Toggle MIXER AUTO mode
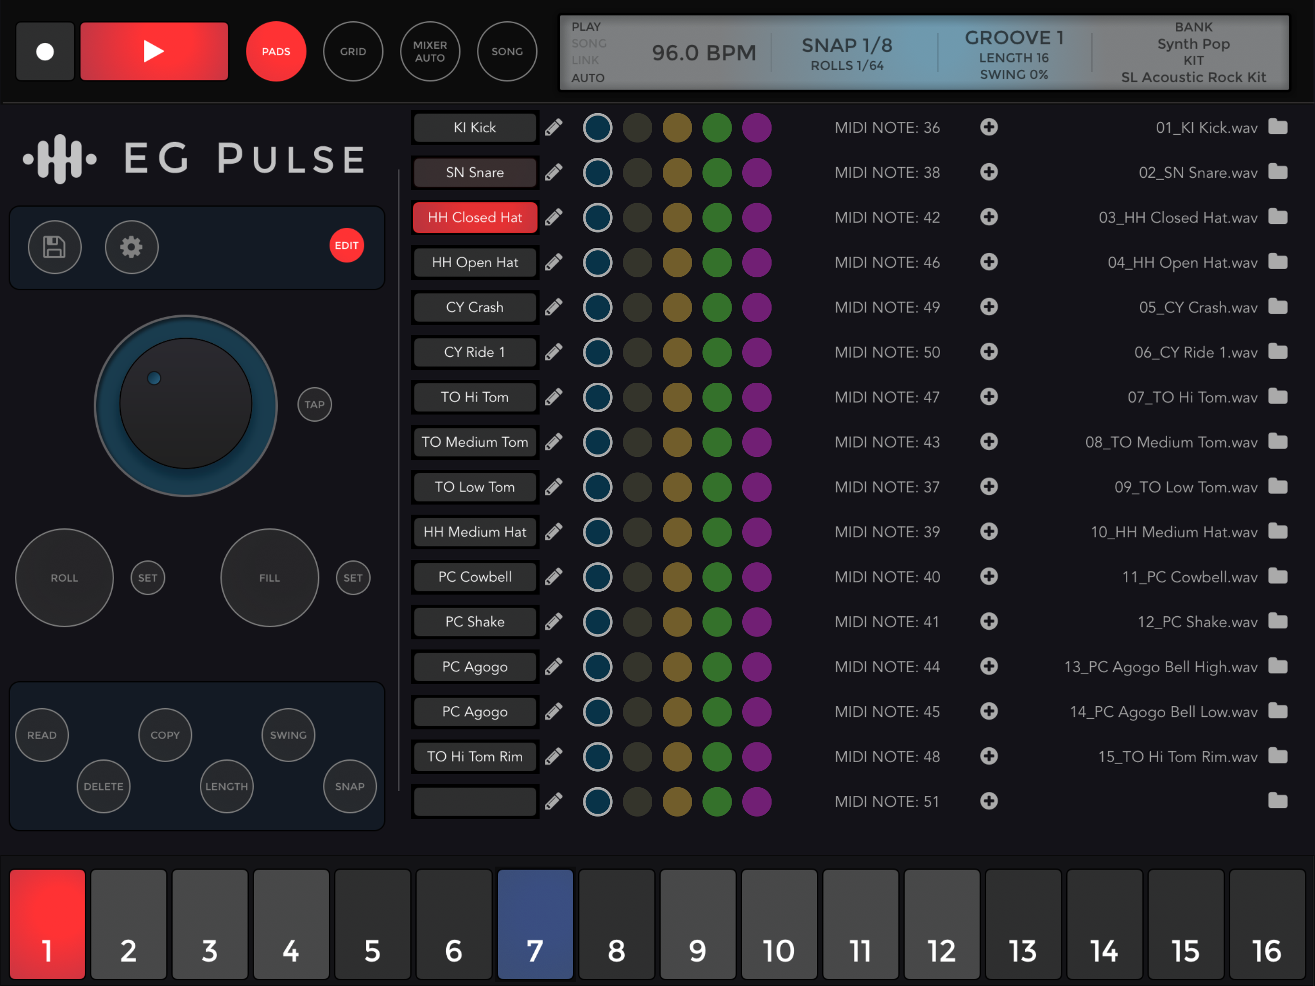This screenshot has height=986, width=1315. [430, 52]
